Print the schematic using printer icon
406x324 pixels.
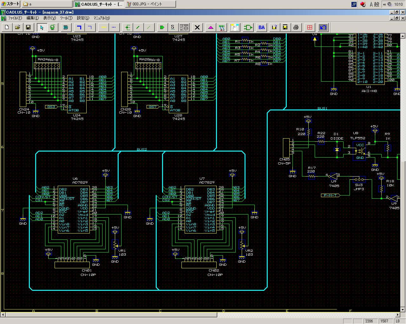tap(296, 28)
